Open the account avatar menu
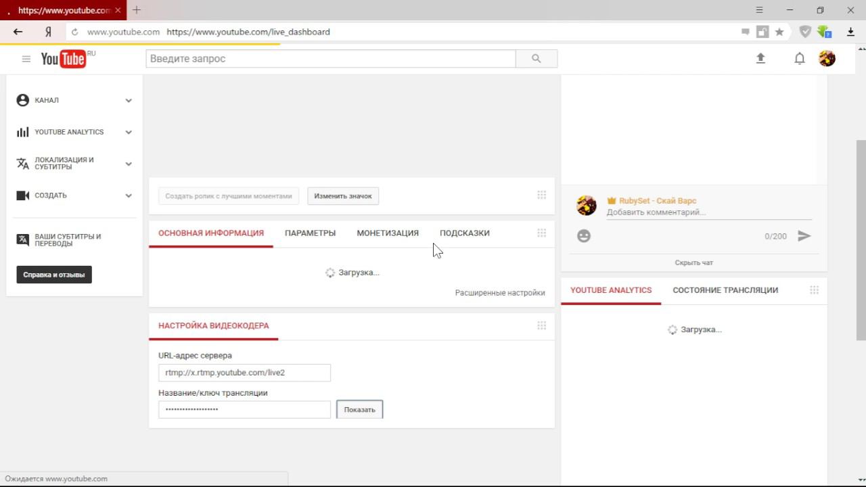This screenshot has height=487, width=866. [827, 58]
